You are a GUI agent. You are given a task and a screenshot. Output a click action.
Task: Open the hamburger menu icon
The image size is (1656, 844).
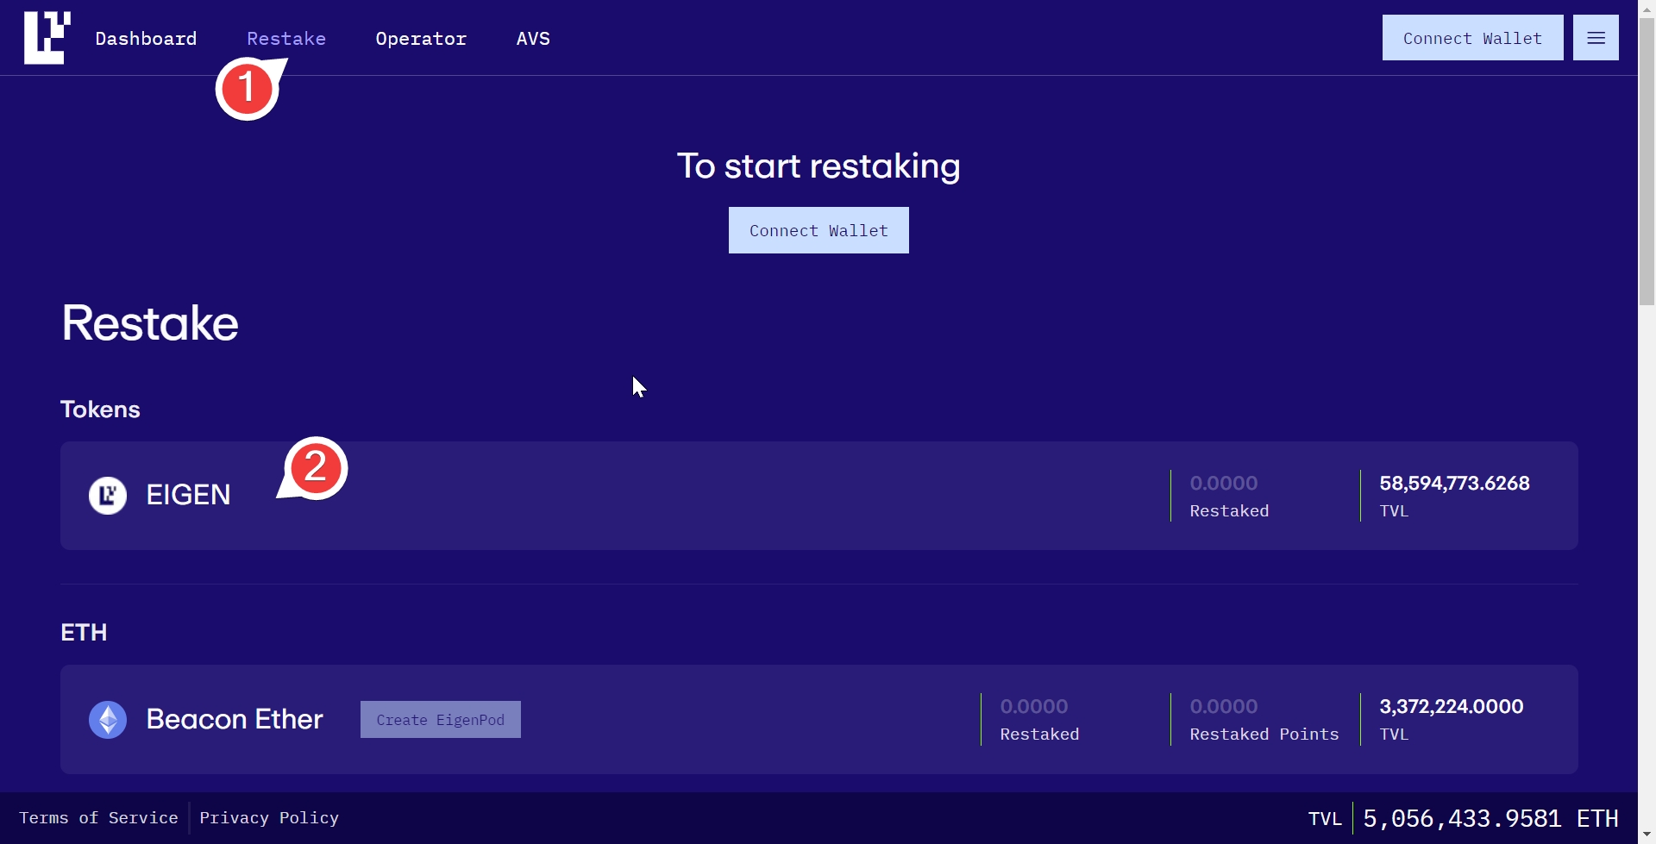coord(1596,38)
